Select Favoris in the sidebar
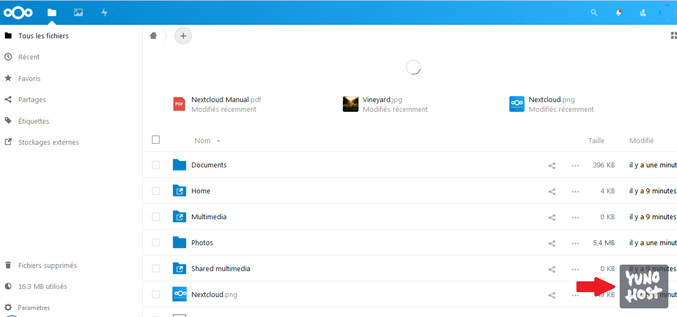The height and width of the screenshot is (317, 677). tap(29, 79)
